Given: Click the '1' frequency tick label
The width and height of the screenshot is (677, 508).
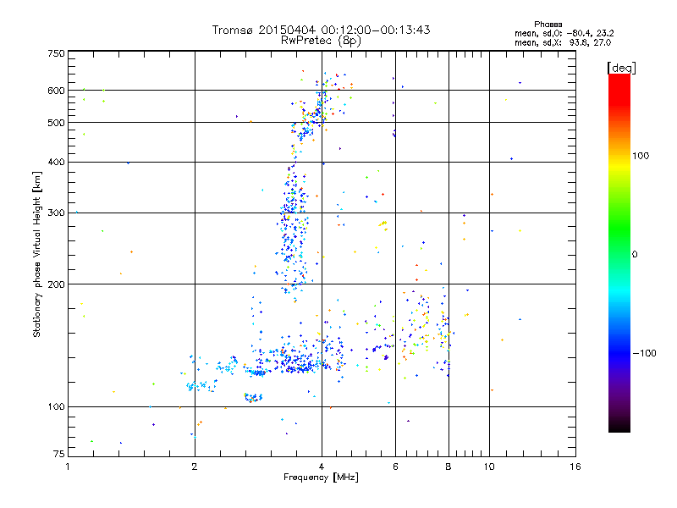Looking at the screenshot, I should pos(68,467).
